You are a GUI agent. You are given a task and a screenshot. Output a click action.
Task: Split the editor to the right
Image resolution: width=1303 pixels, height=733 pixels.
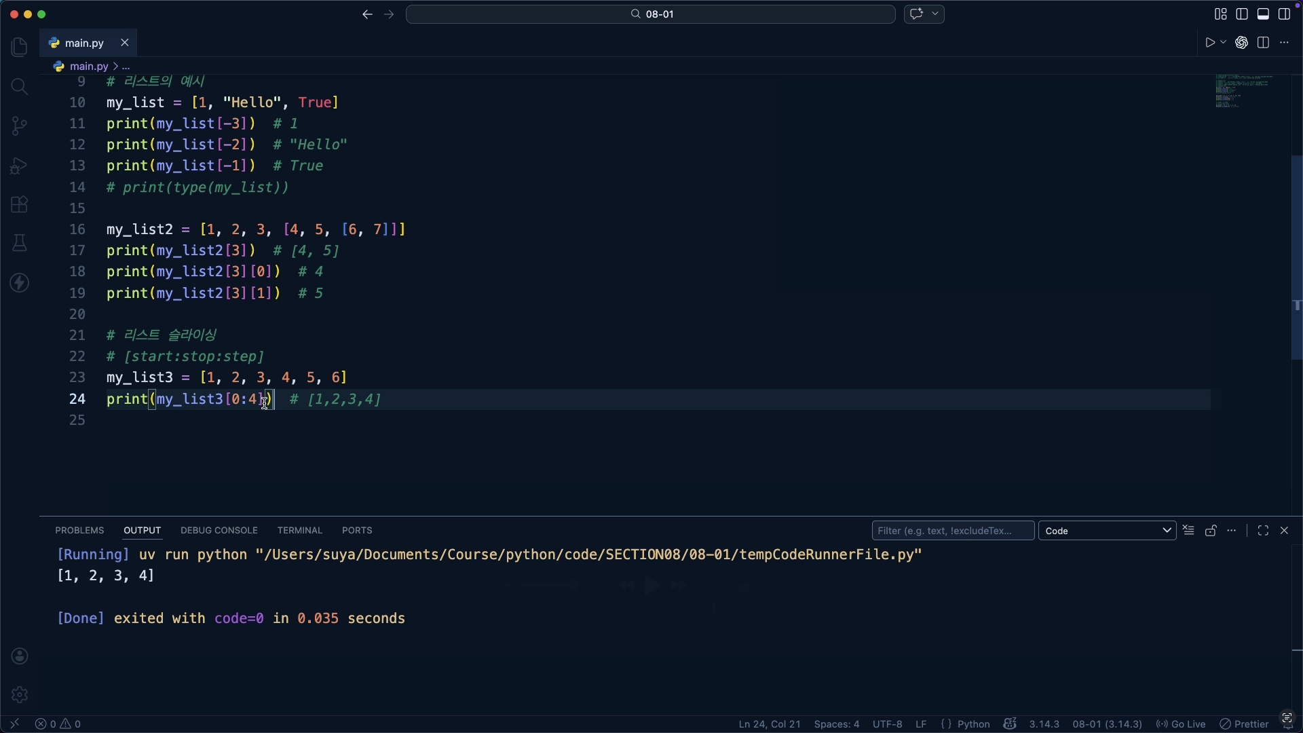[x=1263, y=43]
